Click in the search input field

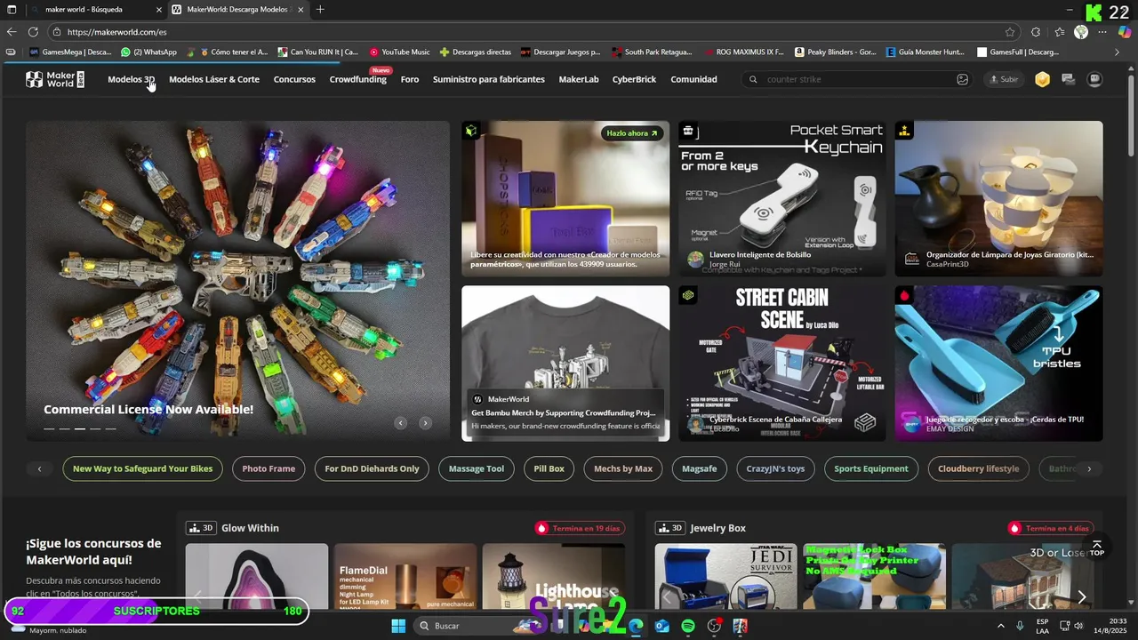click(x=858, y=79)
